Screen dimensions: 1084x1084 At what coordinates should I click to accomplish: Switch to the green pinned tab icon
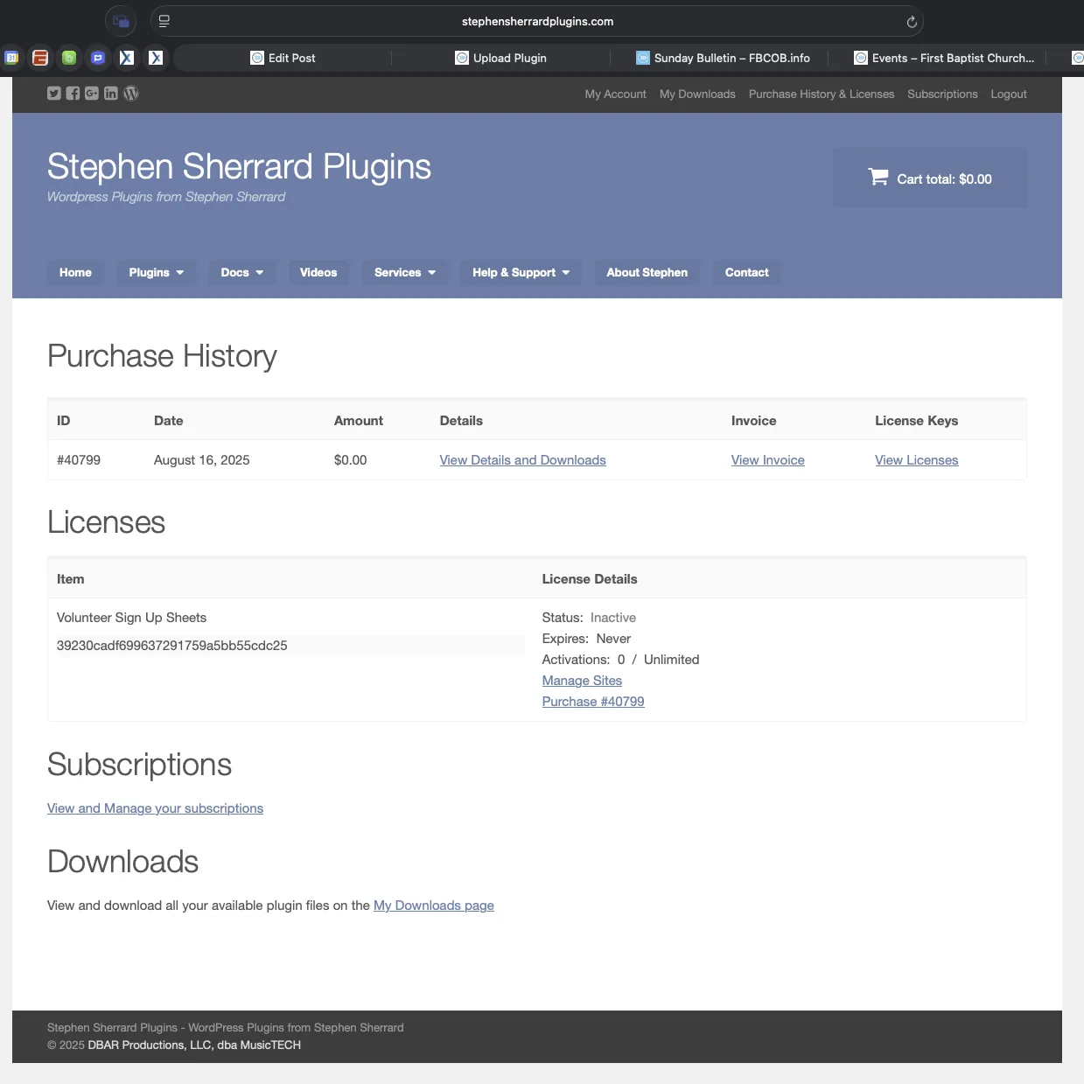click(69, 58)
